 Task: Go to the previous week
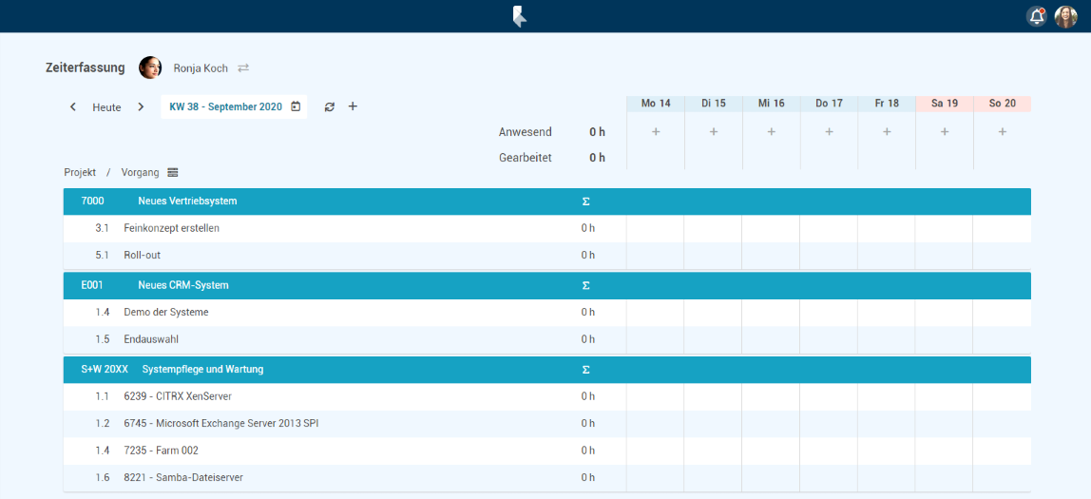pyautogui.click(x=73, y=107)
